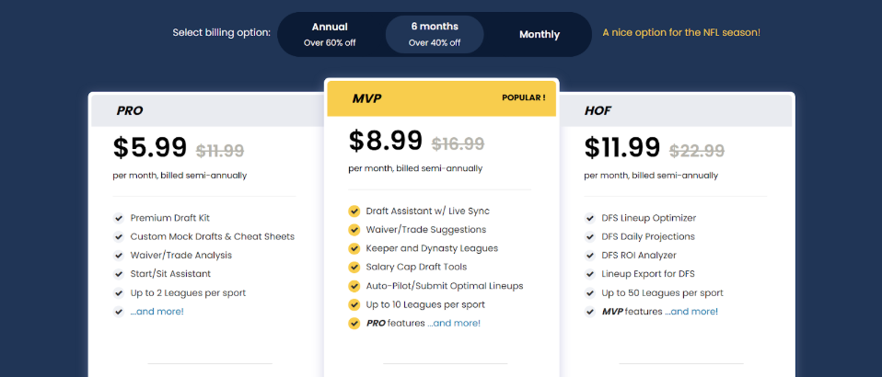Click yellow checkmark beside Auto-Pilot/Submit Optimal Lineups

354,286
